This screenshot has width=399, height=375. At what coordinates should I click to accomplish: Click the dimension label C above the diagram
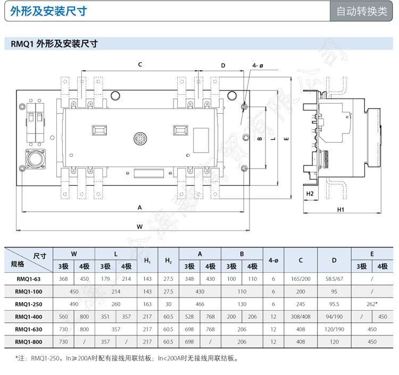[x=140, y=65]
